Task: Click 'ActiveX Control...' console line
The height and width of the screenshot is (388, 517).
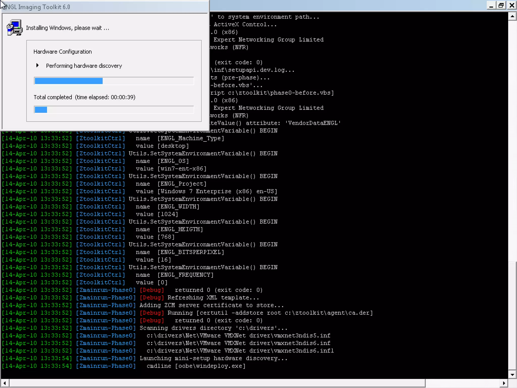Action: tap(245, 25)
